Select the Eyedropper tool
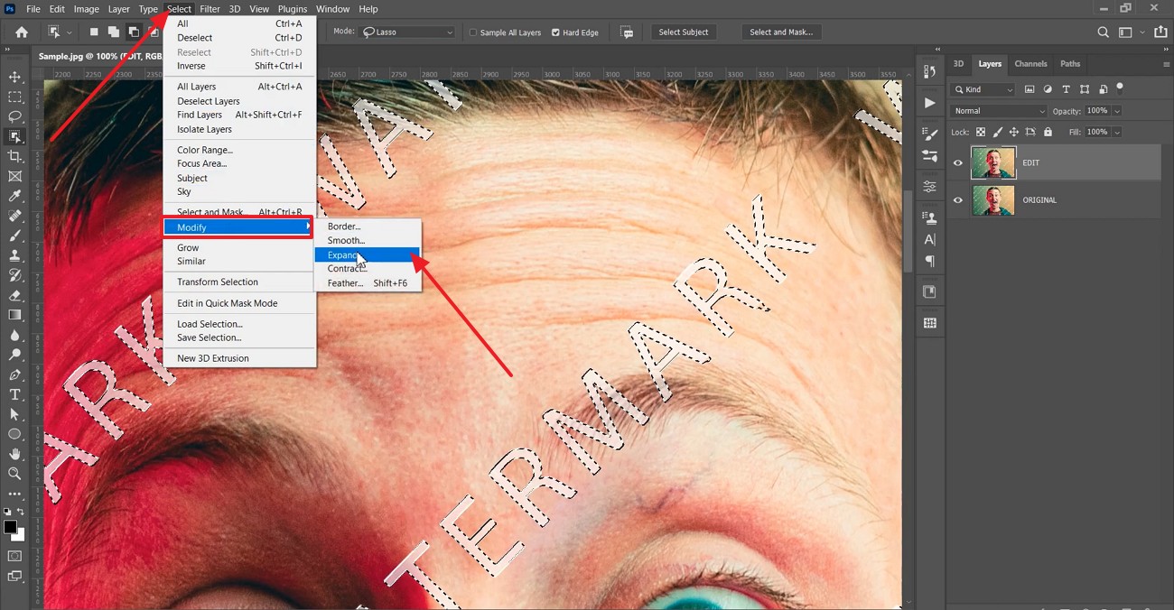1174x610 pixels. tap(14, 197)
